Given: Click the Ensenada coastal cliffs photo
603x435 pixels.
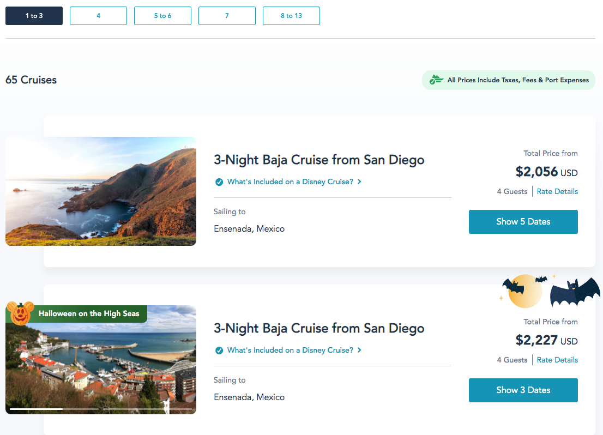Looking at the screenshot, I should [x=101, y=191].
